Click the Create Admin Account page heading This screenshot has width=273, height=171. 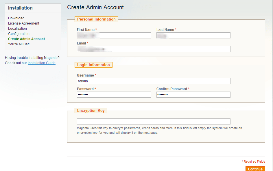point(95,7)
